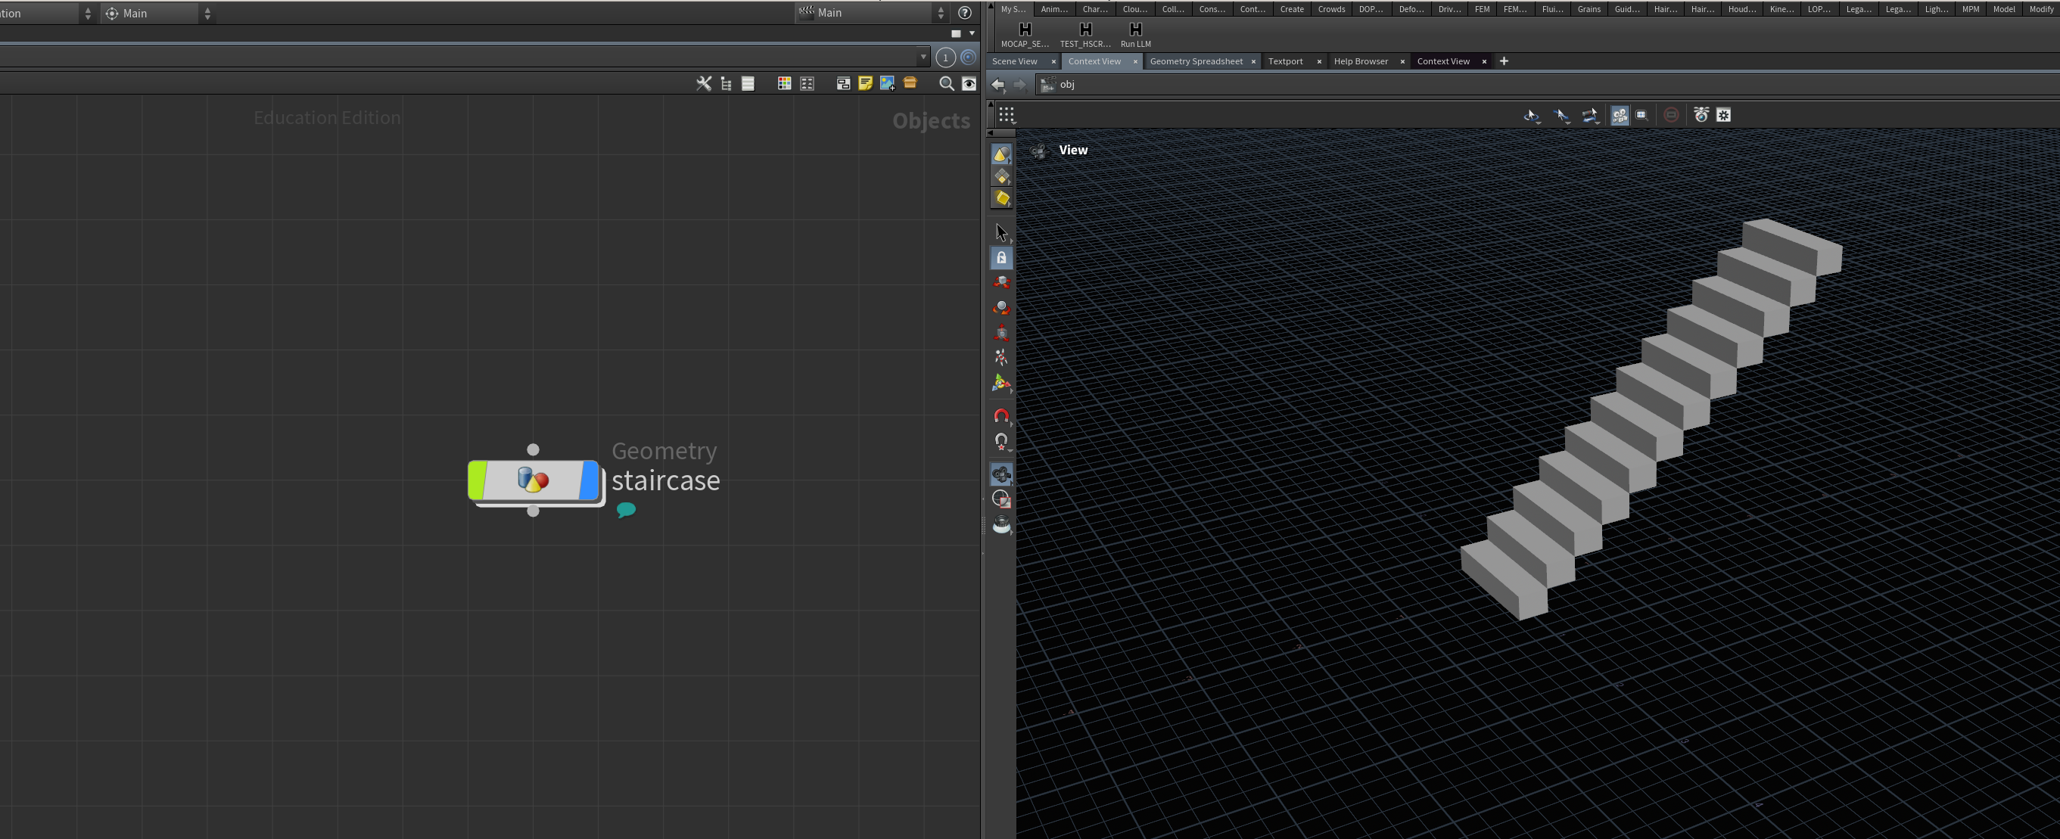The width and height of the screenshot is (2060, 839).
Task: Pick the Rotate tool in viewport toolbar
Action: 1001,308
